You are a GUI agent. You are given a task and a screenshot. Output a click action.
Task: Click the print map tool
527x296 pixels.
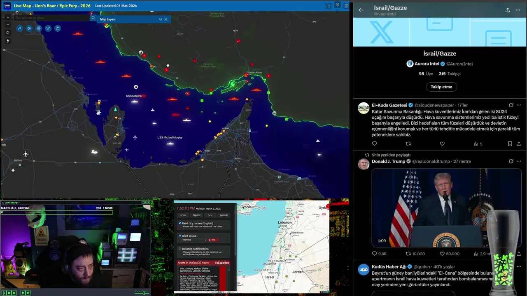click(x=39, y=28)
